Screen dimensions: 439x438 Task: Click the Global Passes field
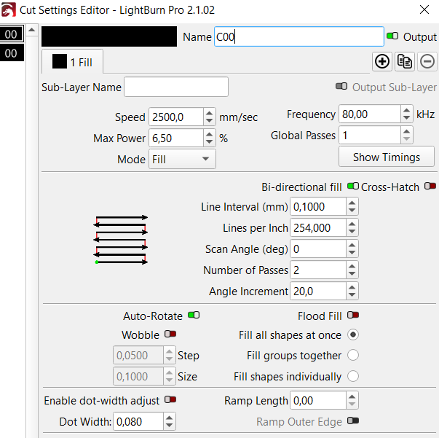click(x=370, y=135)
